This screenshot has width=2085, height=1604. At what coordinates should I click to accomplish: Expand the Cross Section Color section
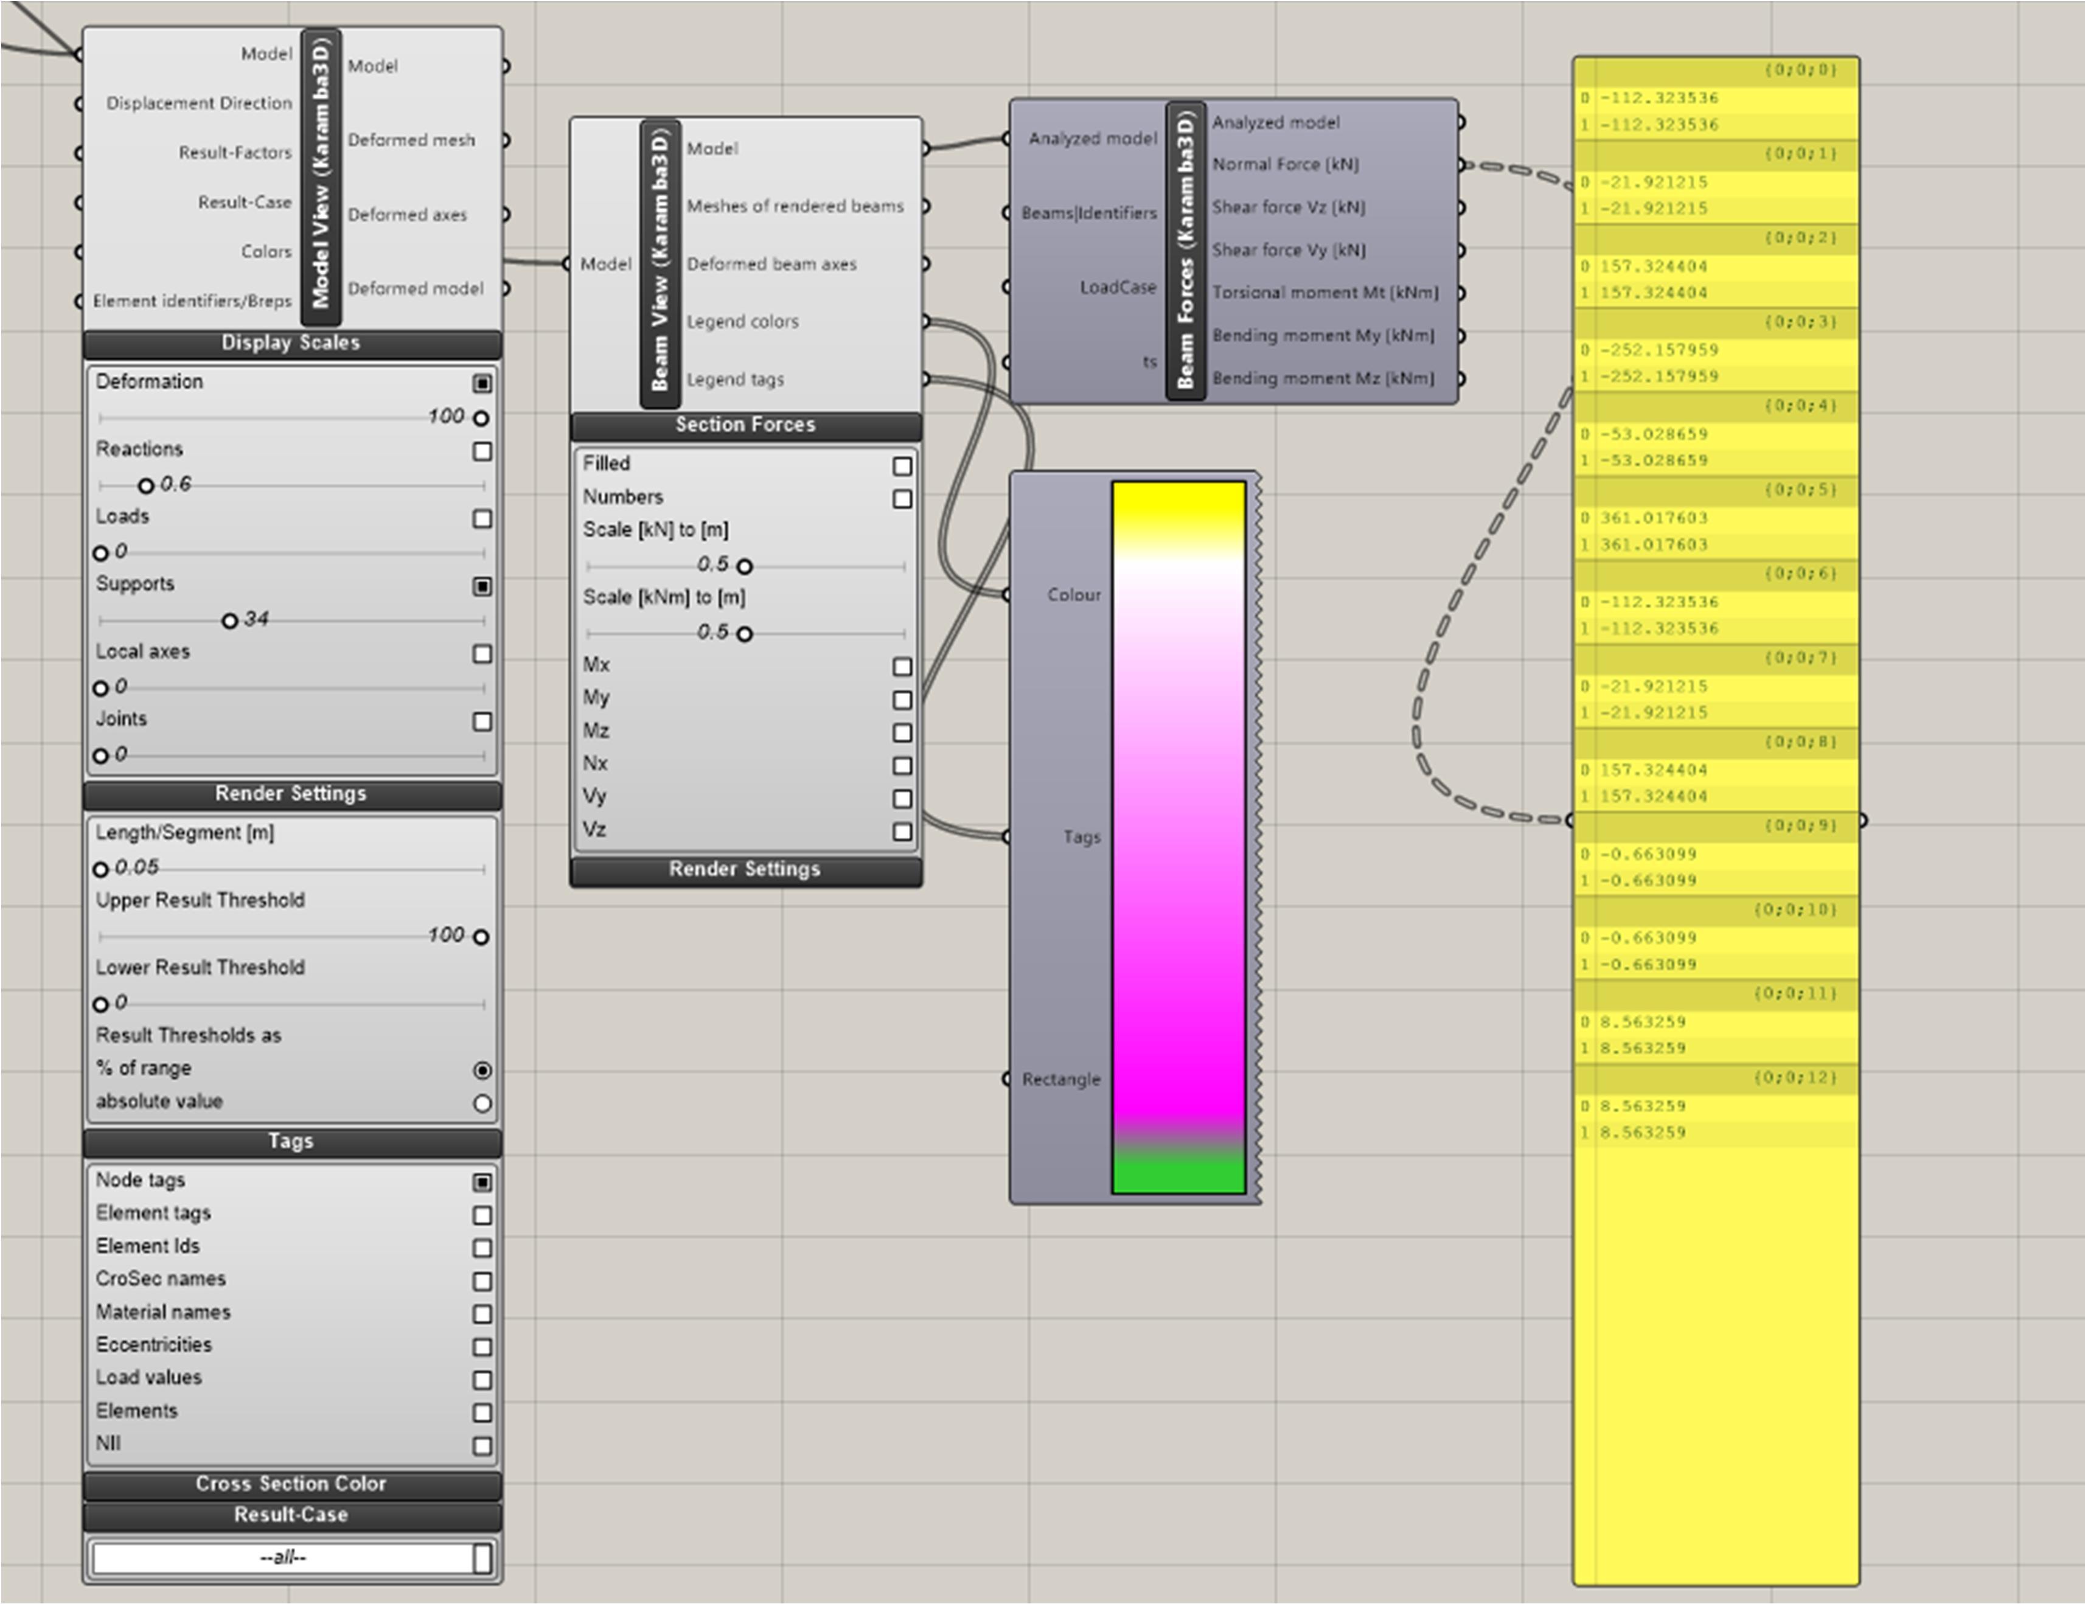coord(291,1484)
